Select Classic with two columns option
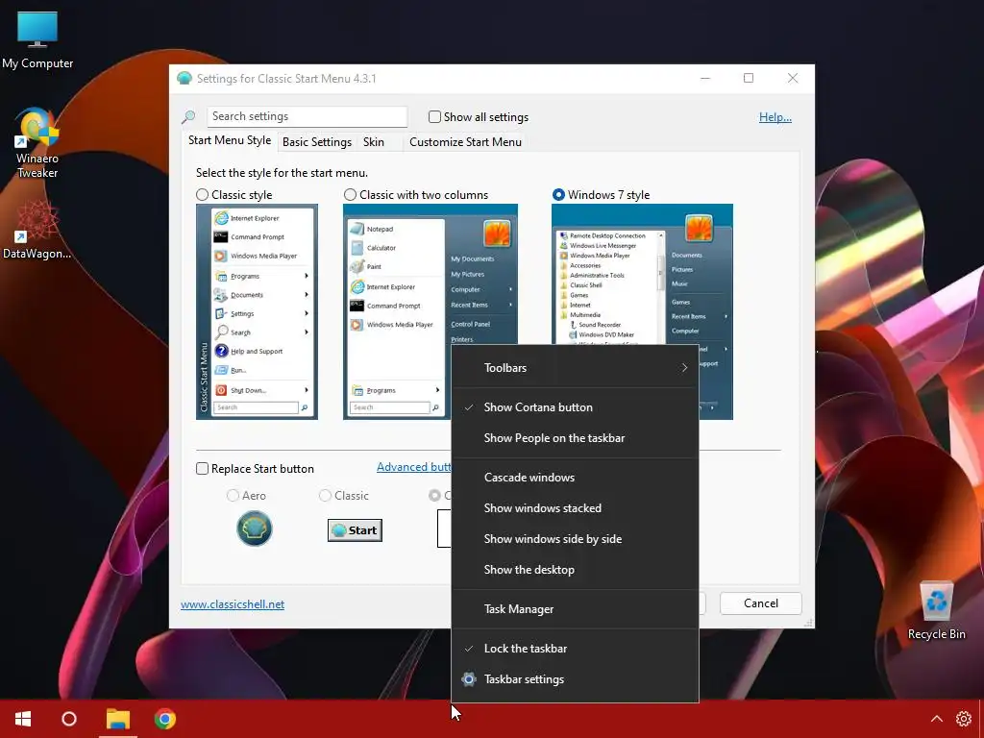984x738 pixels. point(350,194)
